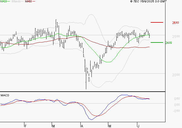The width and height of the screenshot is (182, 128).
Task: Select the J month label on time axis
Action: click(138, 126)
